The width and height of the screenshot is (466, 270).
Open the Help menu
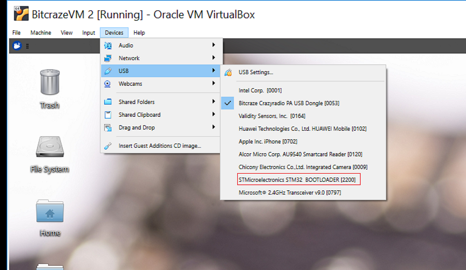(x=139, y=33)
